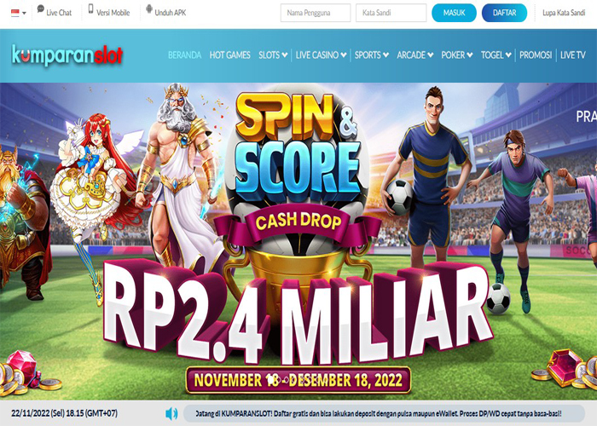Open LIVE TV from navigation
Viewport: 597px width, 426px height.
573,55
